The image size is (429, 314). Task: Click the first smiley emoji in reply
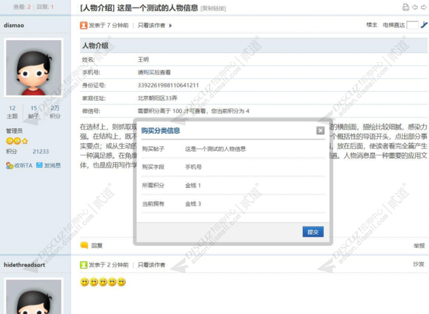click(x=85, y=282)
